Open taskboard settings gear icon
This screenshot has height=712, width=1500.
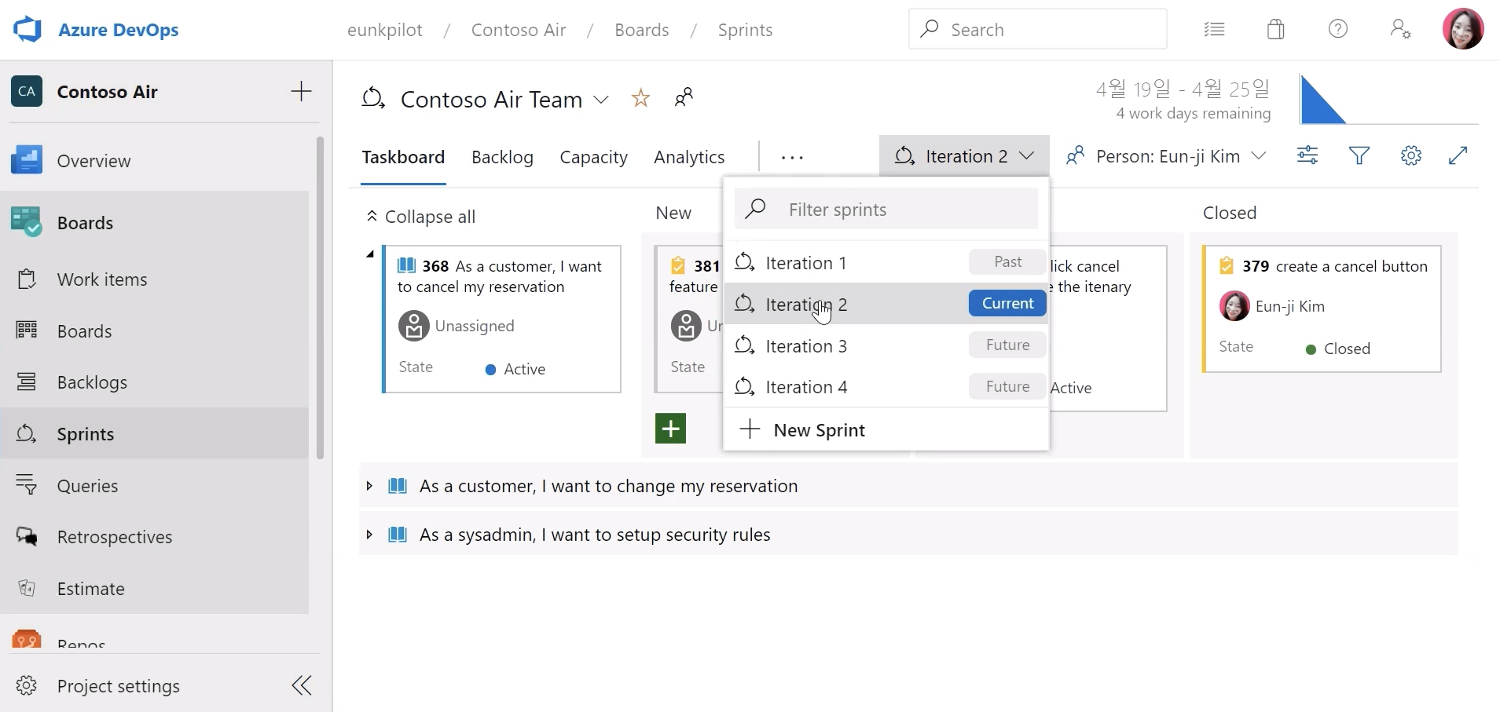(x=1411, y=155)
